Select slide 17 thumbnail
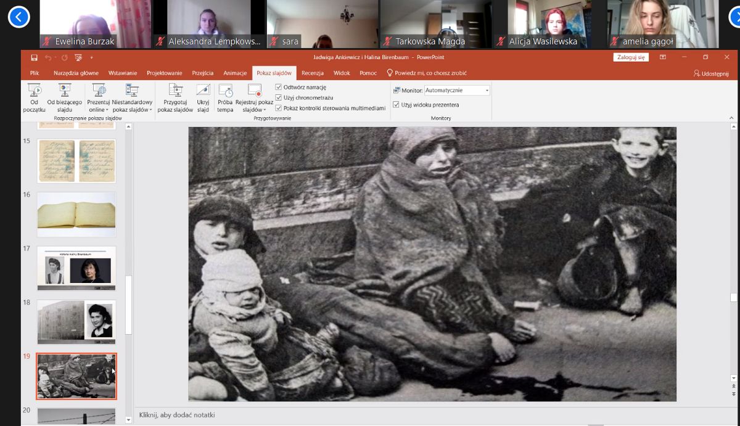 click(76, 268)
